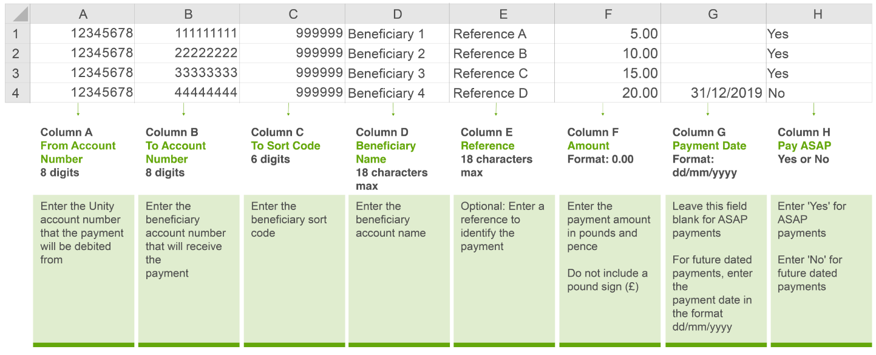Image resolution: width=876 pixels, height=355 pixels.
Task: Click the 'Payment Date' green label
Action: [x=709, y=146]
